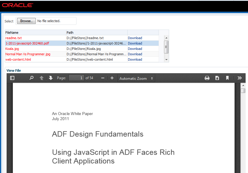Open the PDF viewer tools menu

click(239, 78)
